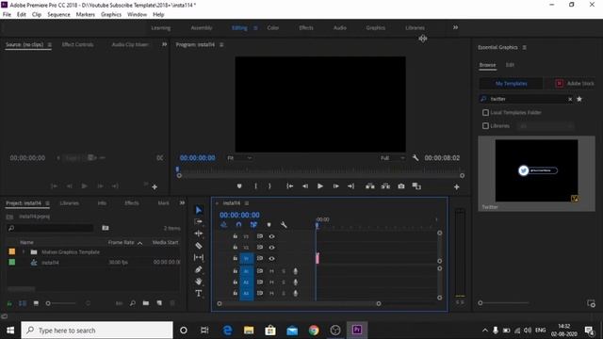Toggle Snap magnet in timeline

(238, 224)
